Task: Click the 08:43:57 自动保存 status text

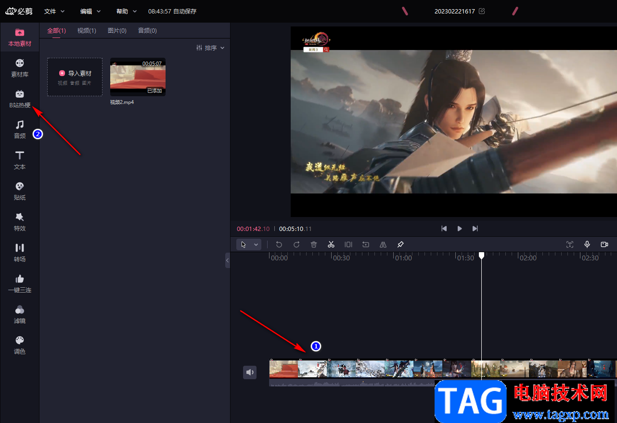Action: pos(172,11)
